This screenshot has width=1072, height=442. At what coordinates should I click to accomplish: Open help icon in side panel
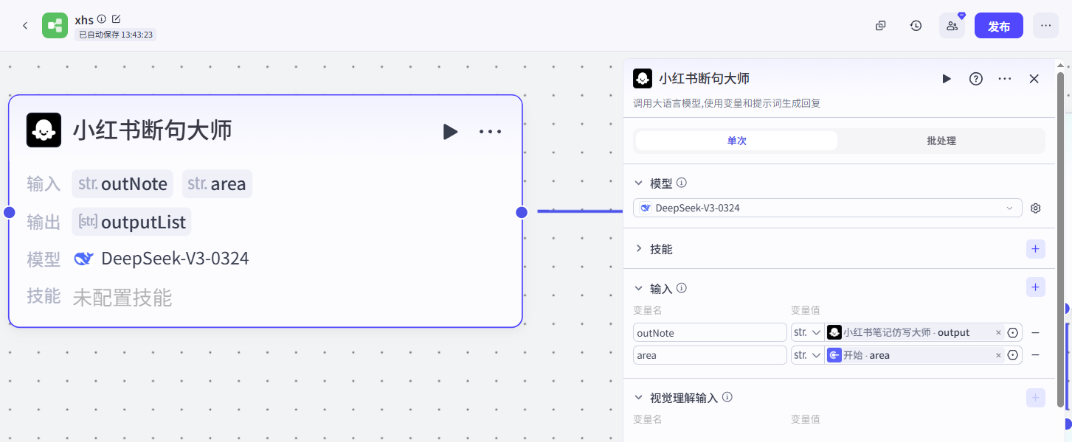click(x=976, y=79)
